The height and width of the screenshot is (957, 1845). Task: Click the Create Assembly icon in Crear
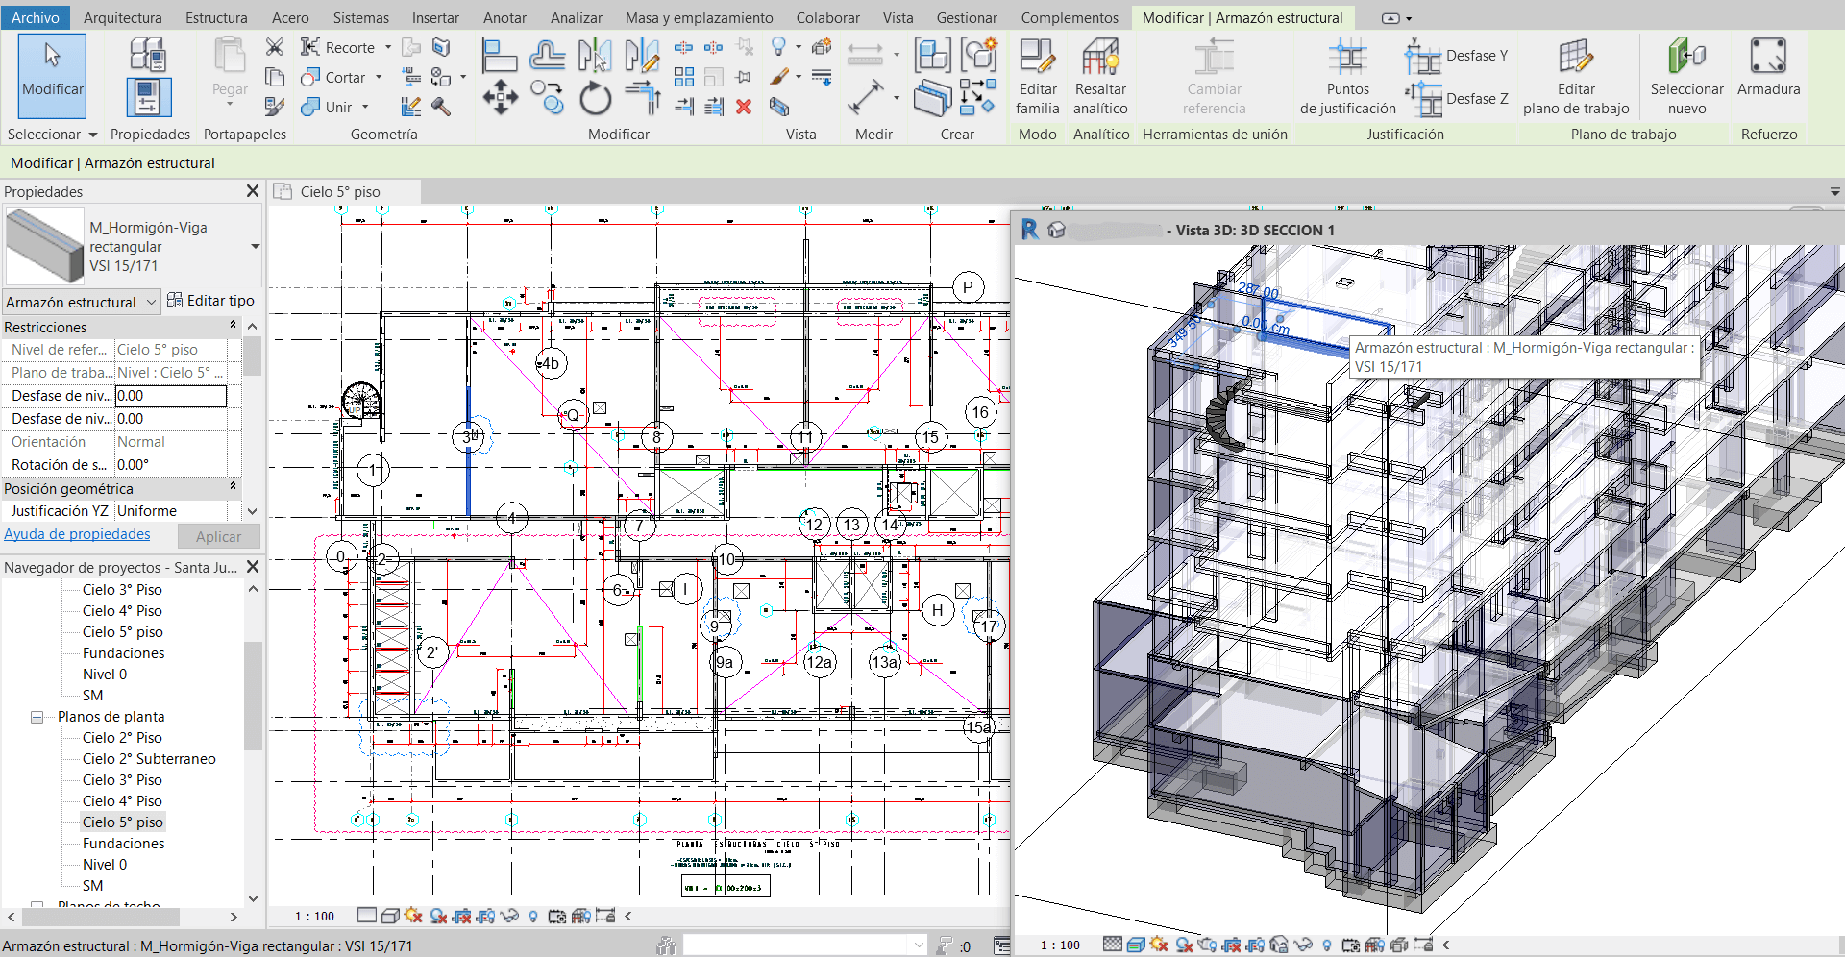point(932,56)
